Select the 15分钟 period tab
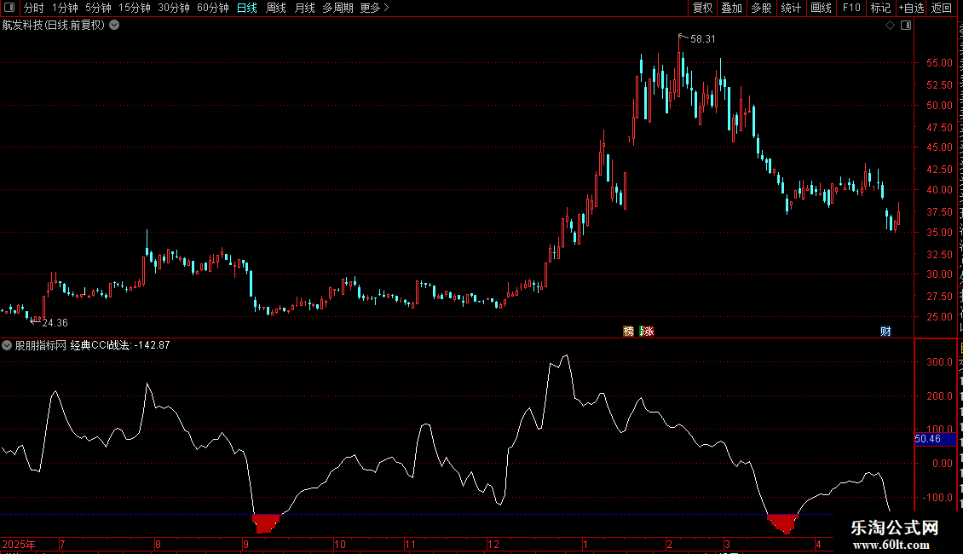This screenshot has width=963, height=554. point(135,8)
